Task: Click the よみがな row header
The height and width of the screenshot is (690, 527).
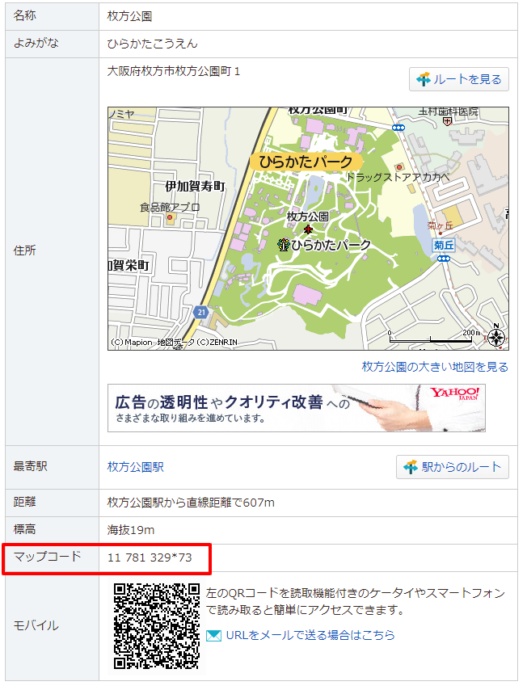Action: 53,44
